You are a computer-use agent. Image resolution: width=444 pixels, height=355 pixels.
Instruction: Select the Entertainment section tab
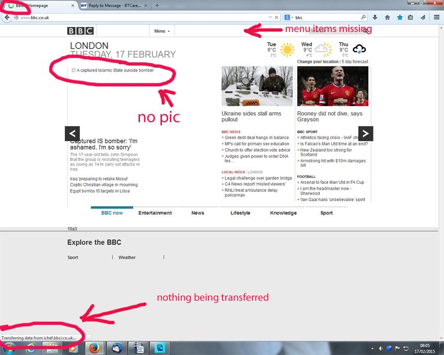pos(155,213)
